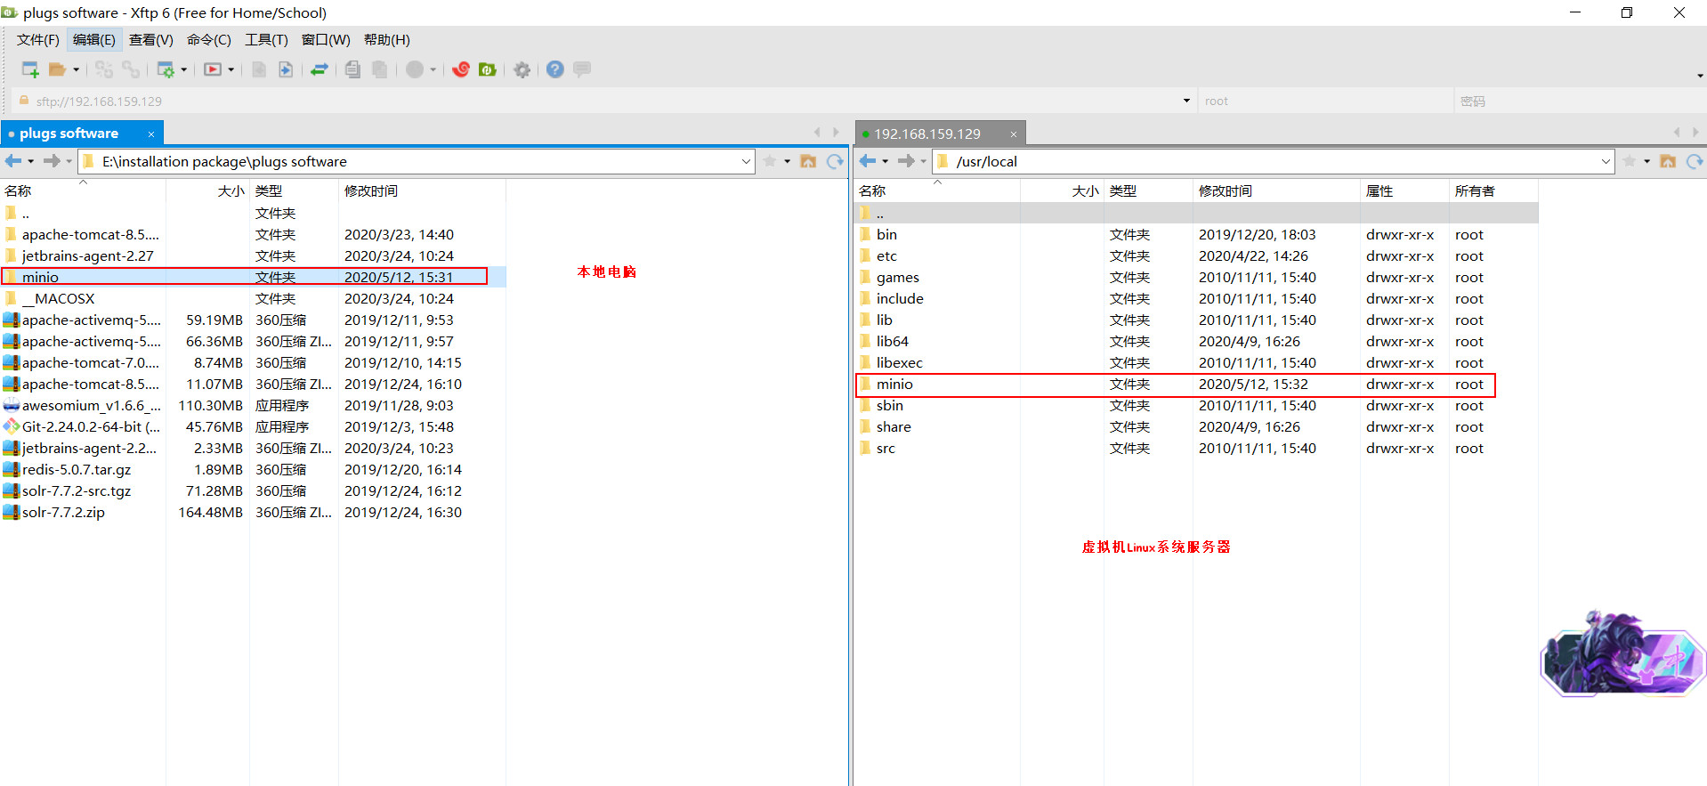Sort local files by 大小 column
Screen dimensions: 1707x786
tap(207, 190)
